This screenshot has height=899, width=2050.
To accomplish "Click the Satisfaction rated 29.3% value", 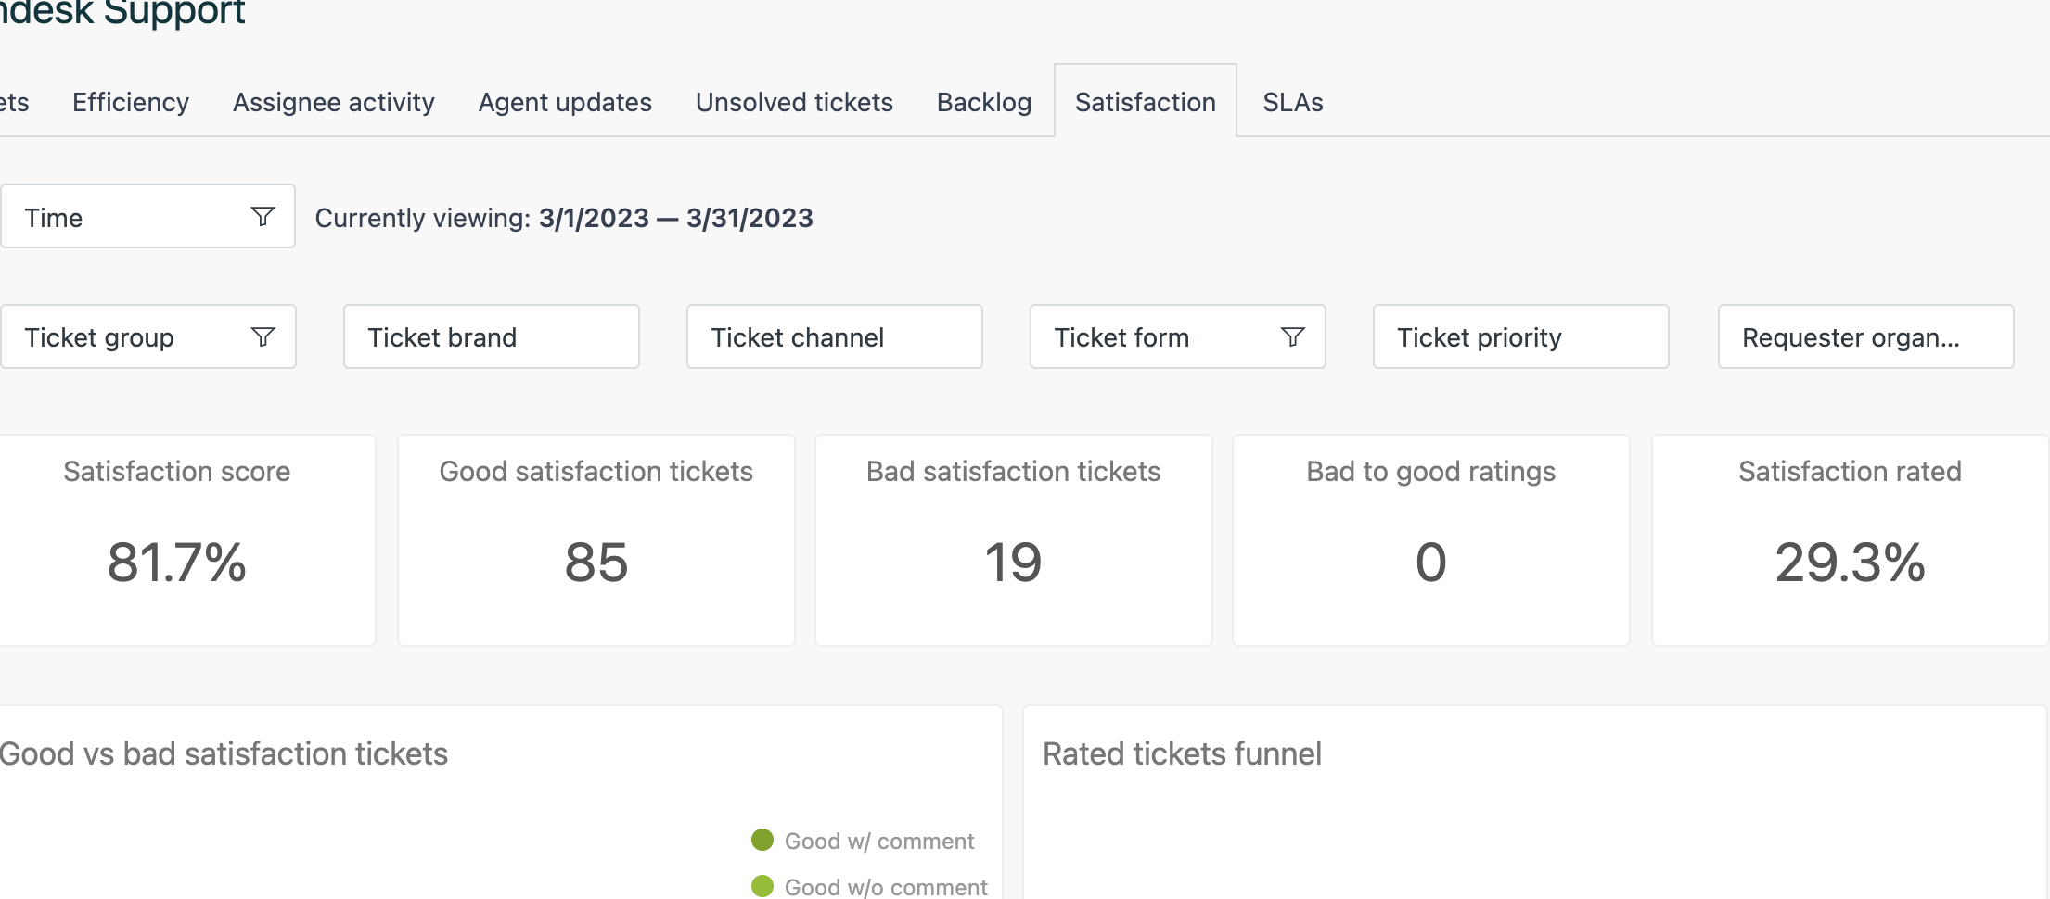I will pyautogui.click(x=1851, y=562).
